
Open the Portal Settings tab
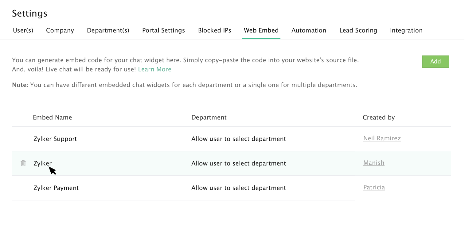pyautogui.click(x=163, y=30)
